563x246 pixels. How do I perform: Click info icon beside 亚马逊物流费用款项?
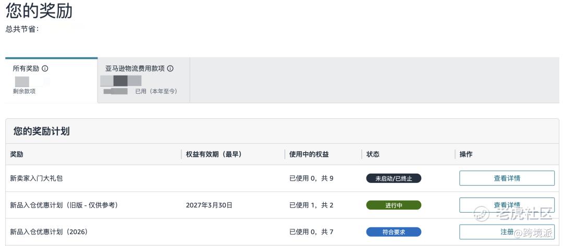coord(170,69)
